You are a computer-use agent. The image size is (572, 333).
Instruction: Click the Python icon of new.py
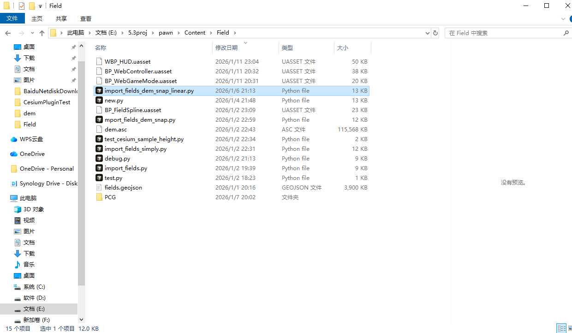tap(99, 100)
